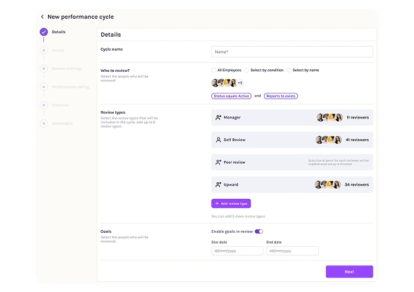The width and height of the screenshot is (414, 292).
Task: Click the Manager reviewers avatar group
Action: click(x=329, y=118)
